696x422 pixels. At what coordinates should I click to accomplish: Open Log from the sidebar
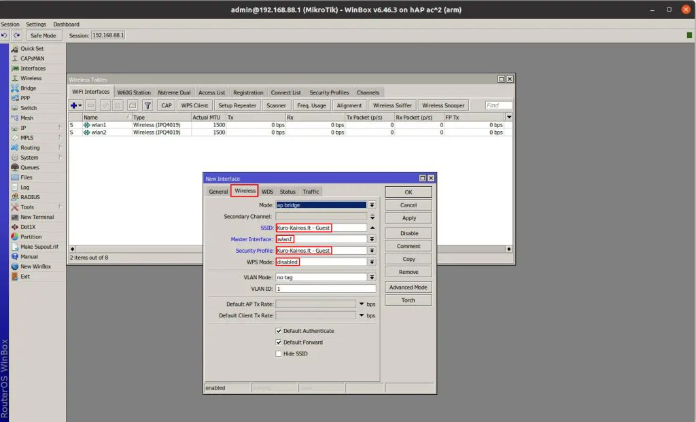(24, 188)
